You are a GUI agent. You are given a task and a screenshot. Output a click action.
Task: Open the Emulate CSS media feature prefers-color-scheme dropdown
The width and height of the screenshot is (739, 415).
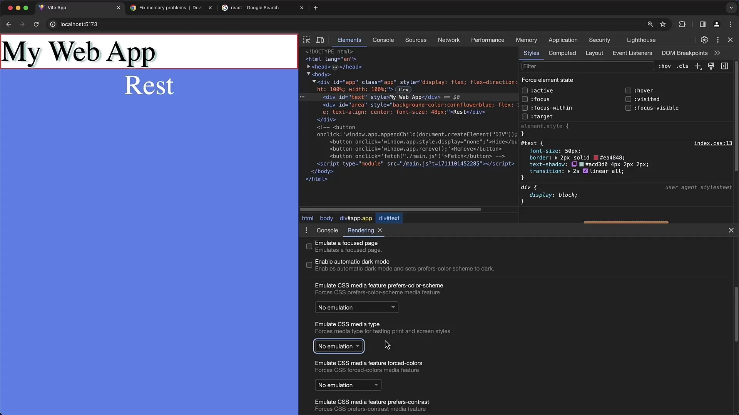tap(355, 307)
